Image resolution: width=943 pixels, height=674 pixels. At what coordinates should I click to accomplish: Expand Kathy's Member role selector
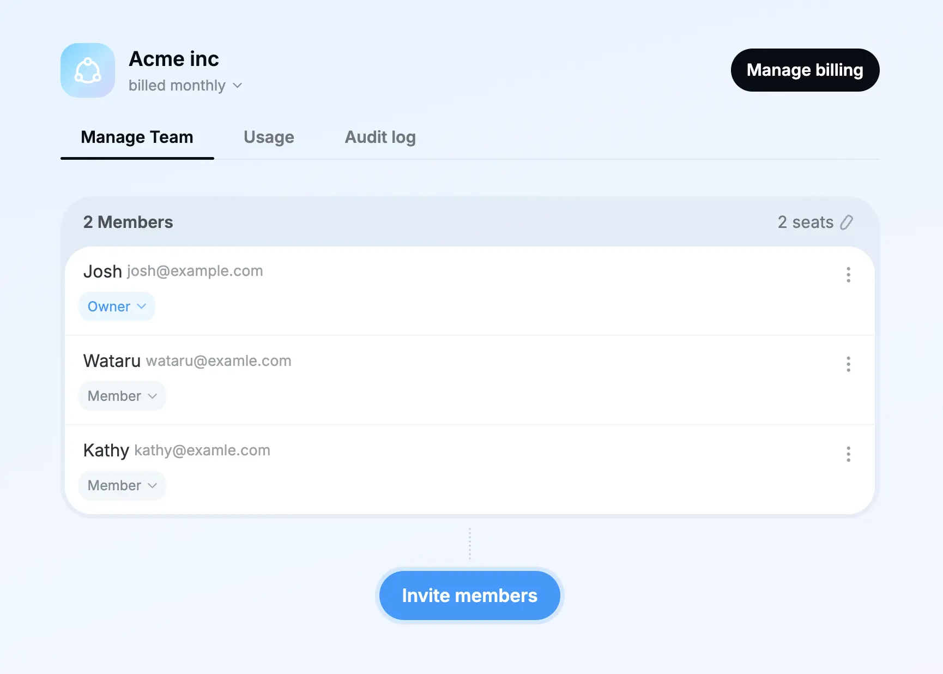pyautogui.click(x=122, y=485)
